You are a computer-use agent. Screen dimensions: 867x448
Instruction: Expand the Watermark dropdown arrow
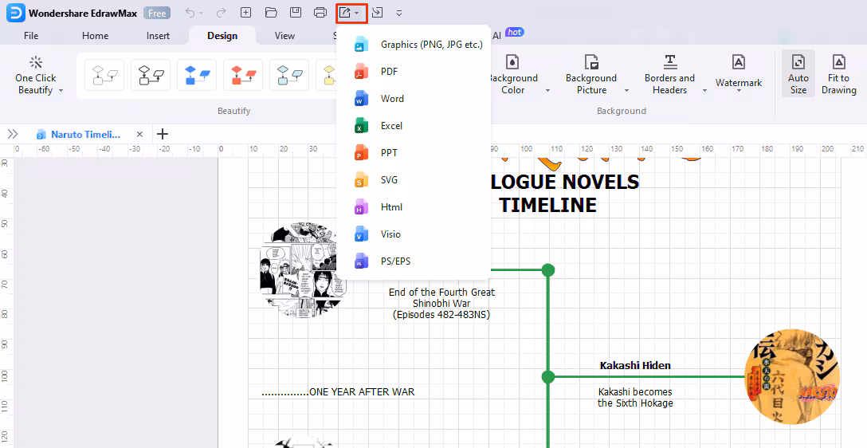point(739,91)
